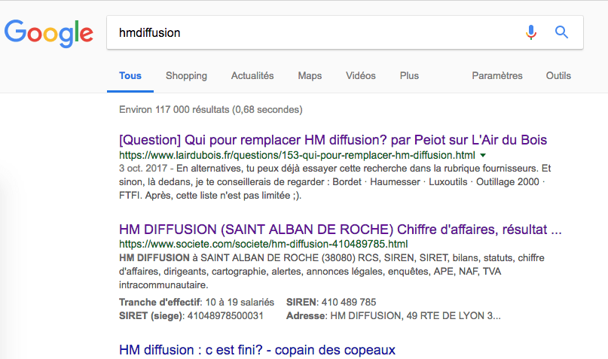Start voice search with microphone icon

[531, 32]
